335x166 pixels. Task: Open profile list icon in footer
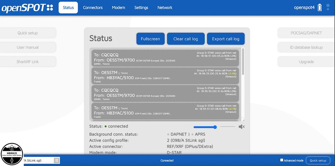pyautogui.click(x=57, y=160)
